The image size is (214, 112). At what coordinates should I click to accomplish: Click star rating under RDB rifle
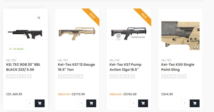point(19,77)
